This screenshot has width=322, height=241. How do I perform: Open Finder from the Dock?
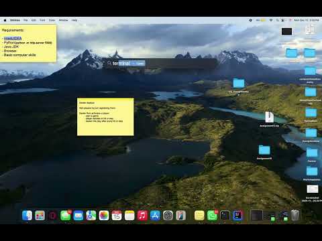pyautogui.click(x=27, y=216)
